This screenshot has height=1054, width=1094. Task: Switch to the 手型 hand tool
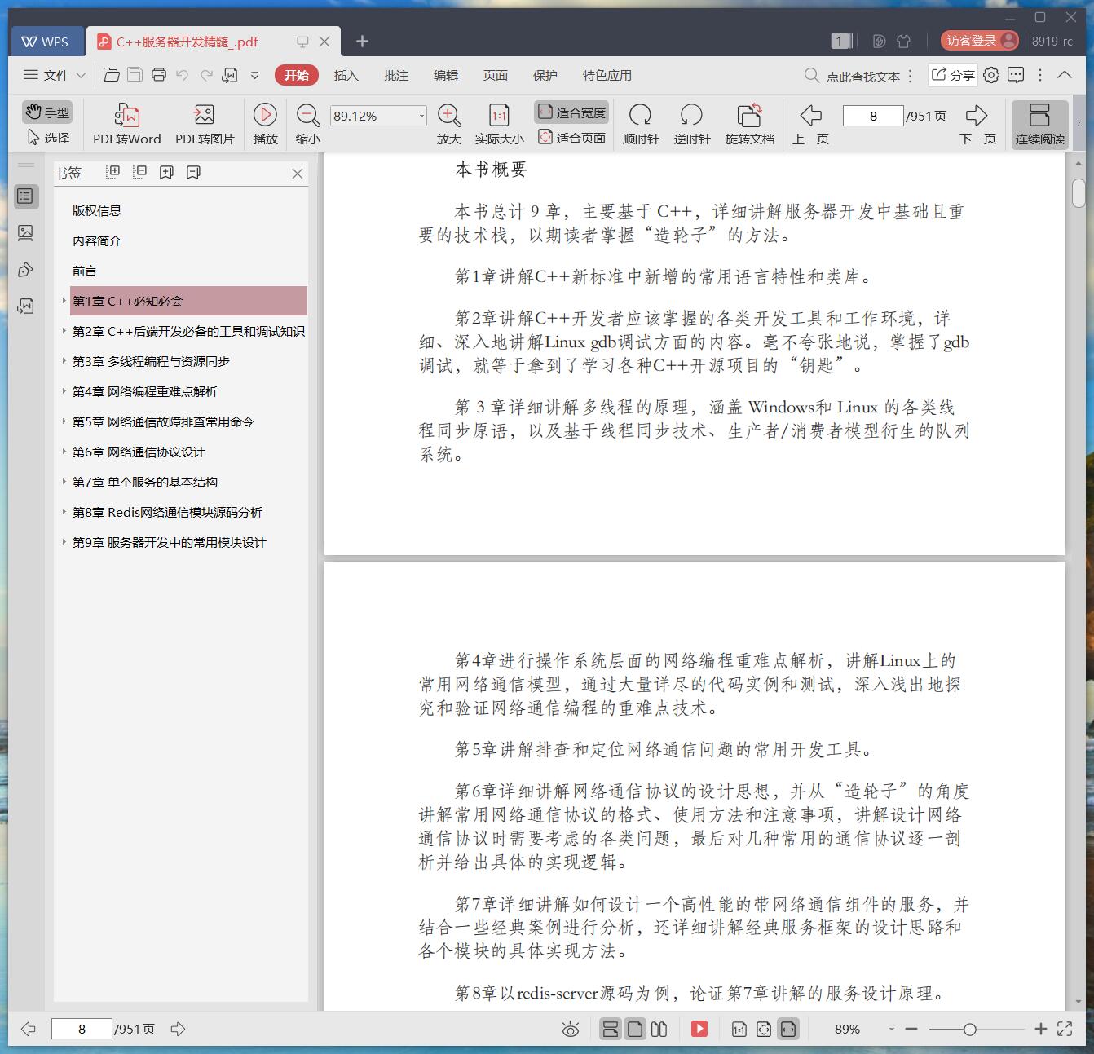click(x=47, y=112)
